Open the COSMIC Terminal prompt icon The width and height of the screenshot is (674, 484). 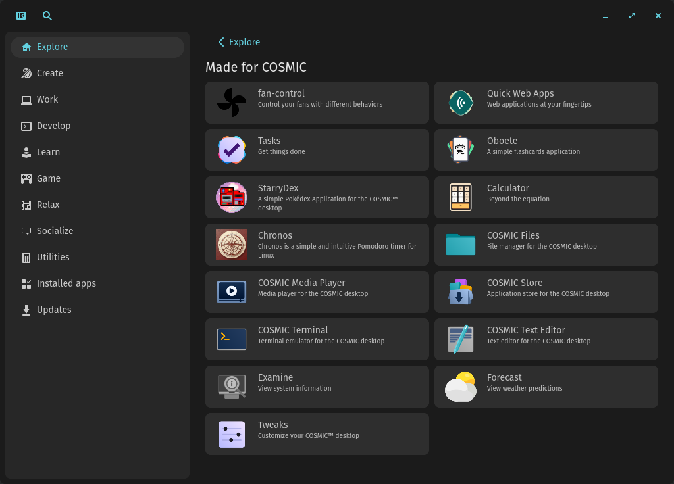tap(231, 339)
